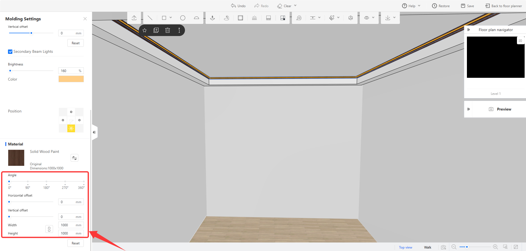526x251 pixels.
Task: Click the light Color swatch
Action: 71,79
